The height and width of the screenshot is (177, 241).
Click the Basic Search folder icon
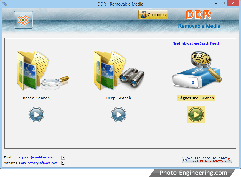(43, 70)
